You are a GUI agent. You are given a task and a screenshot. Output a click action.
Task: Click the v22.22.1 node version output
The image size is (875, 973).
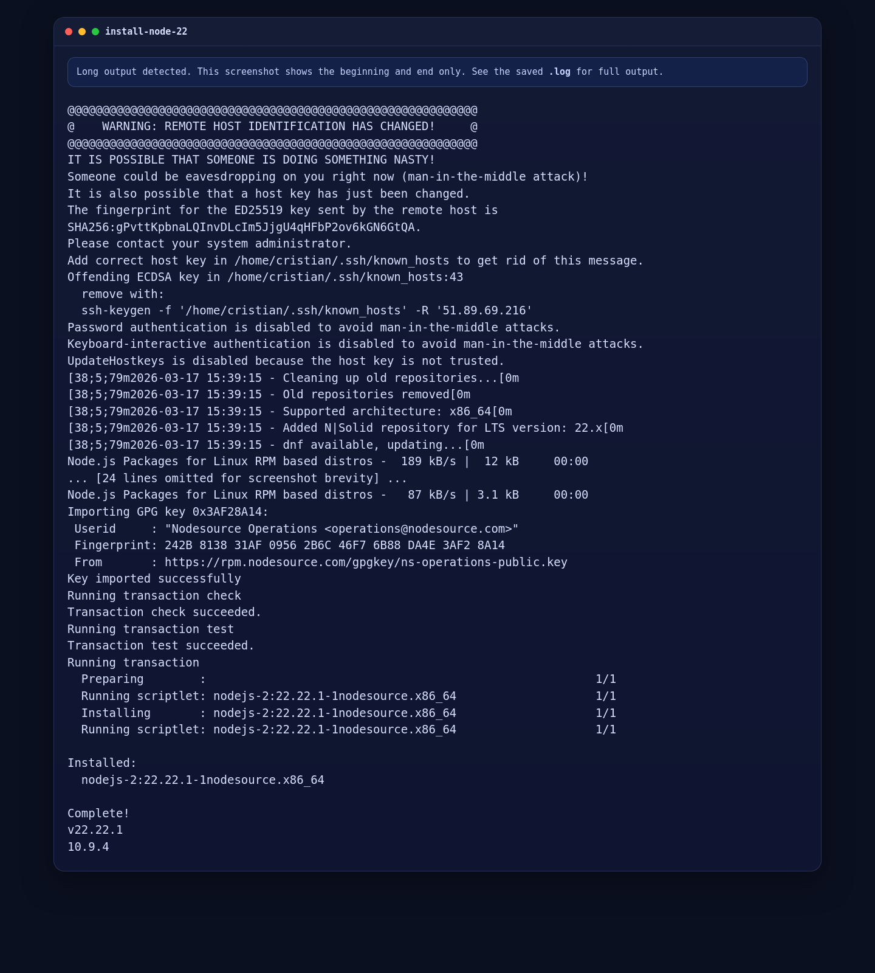(x=95, y=830)
